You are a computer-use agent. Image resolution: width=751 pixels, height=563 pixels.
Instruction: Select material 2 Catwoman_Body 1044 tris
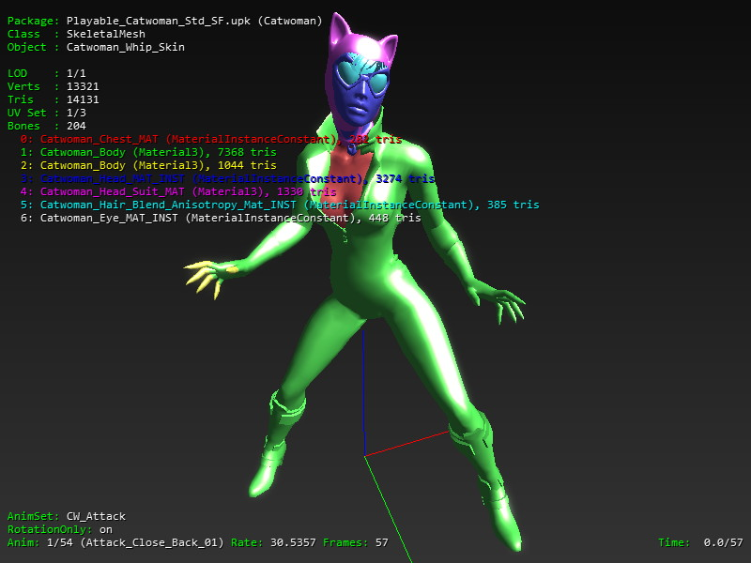pos(148,166)
